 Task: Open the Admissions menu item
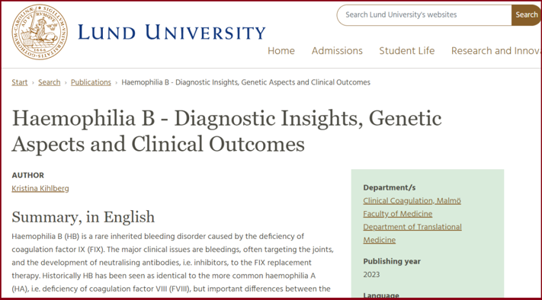(x=337, y=51)
